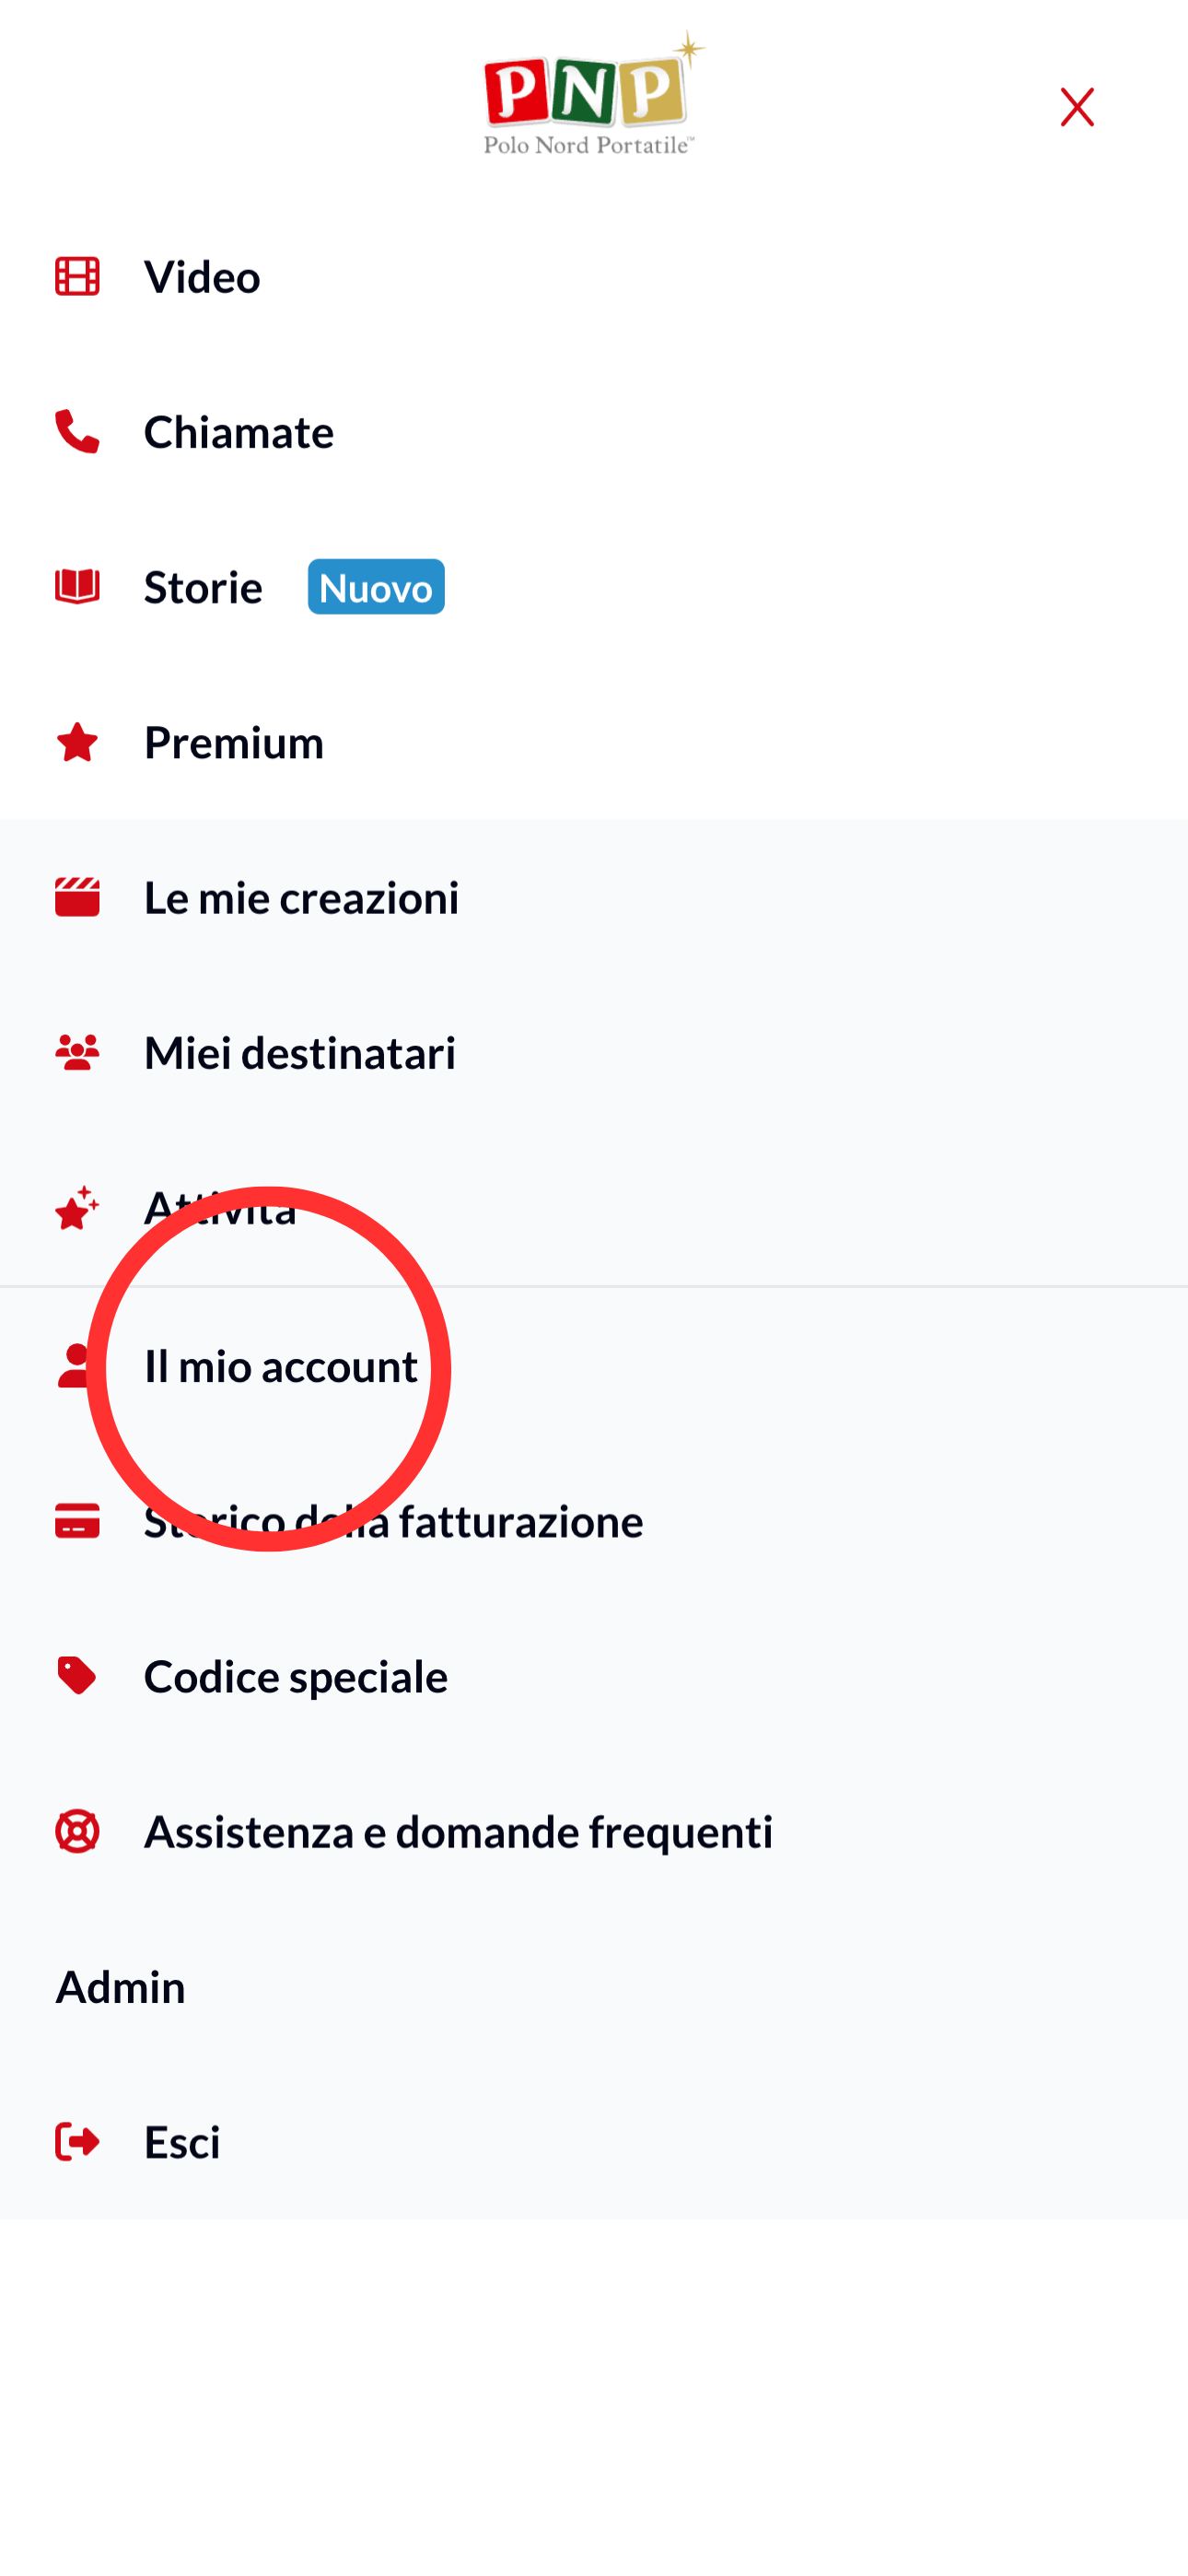Tap the Chiamate phone icon

click(x=77, y=432)
